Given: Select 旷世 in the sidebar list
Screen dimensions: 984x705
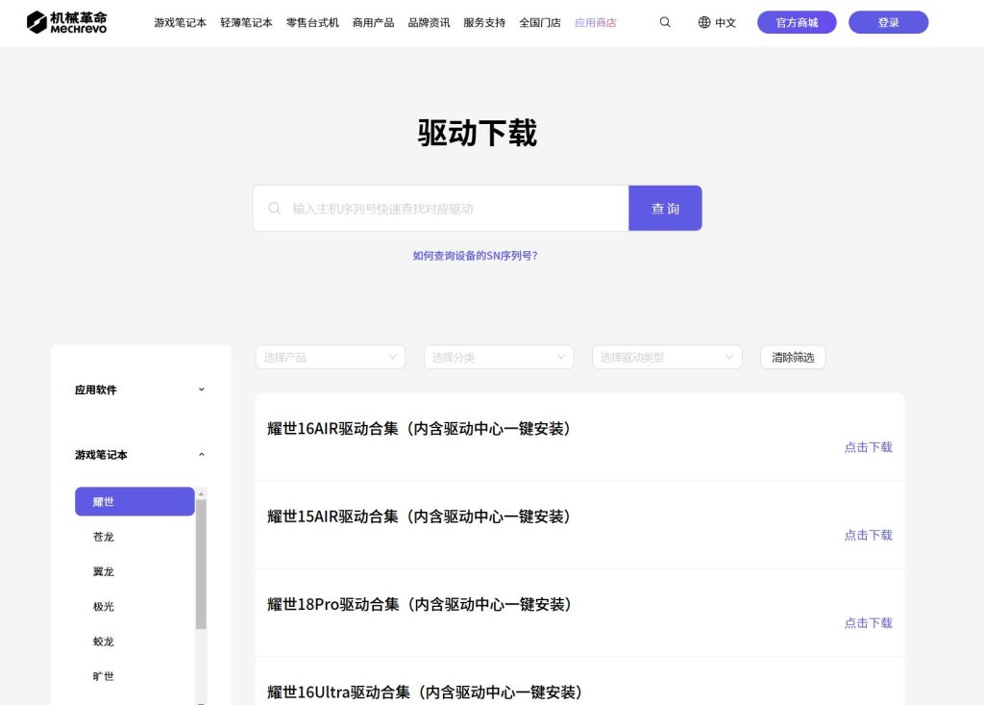Looking at the screenshot, I should tap(104, 676).
